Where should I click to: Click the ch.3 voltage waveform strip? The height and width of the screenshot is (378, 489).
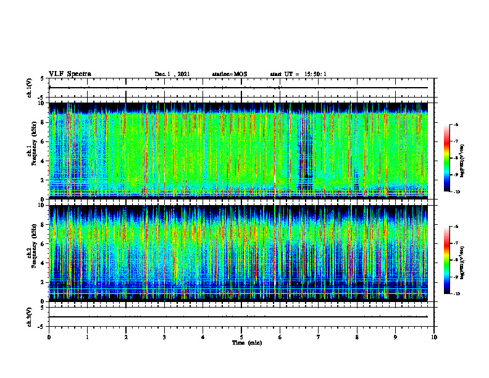pos(241,317)
